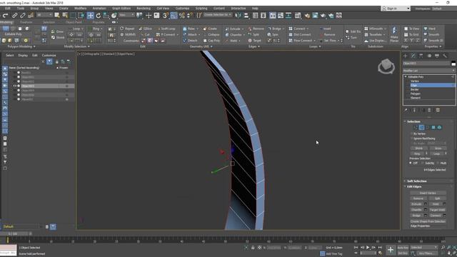Click the Toggle Scene Explorer icon

[x=256, y=16]
